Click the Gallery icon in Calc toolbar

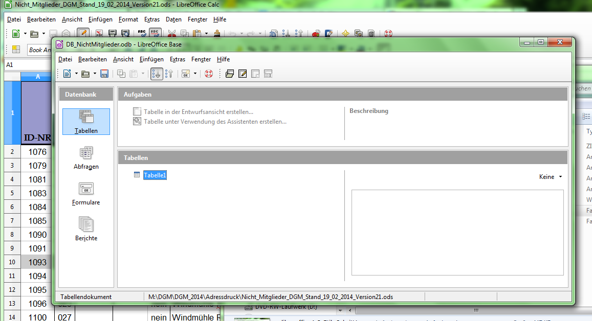tap(358, 34)
